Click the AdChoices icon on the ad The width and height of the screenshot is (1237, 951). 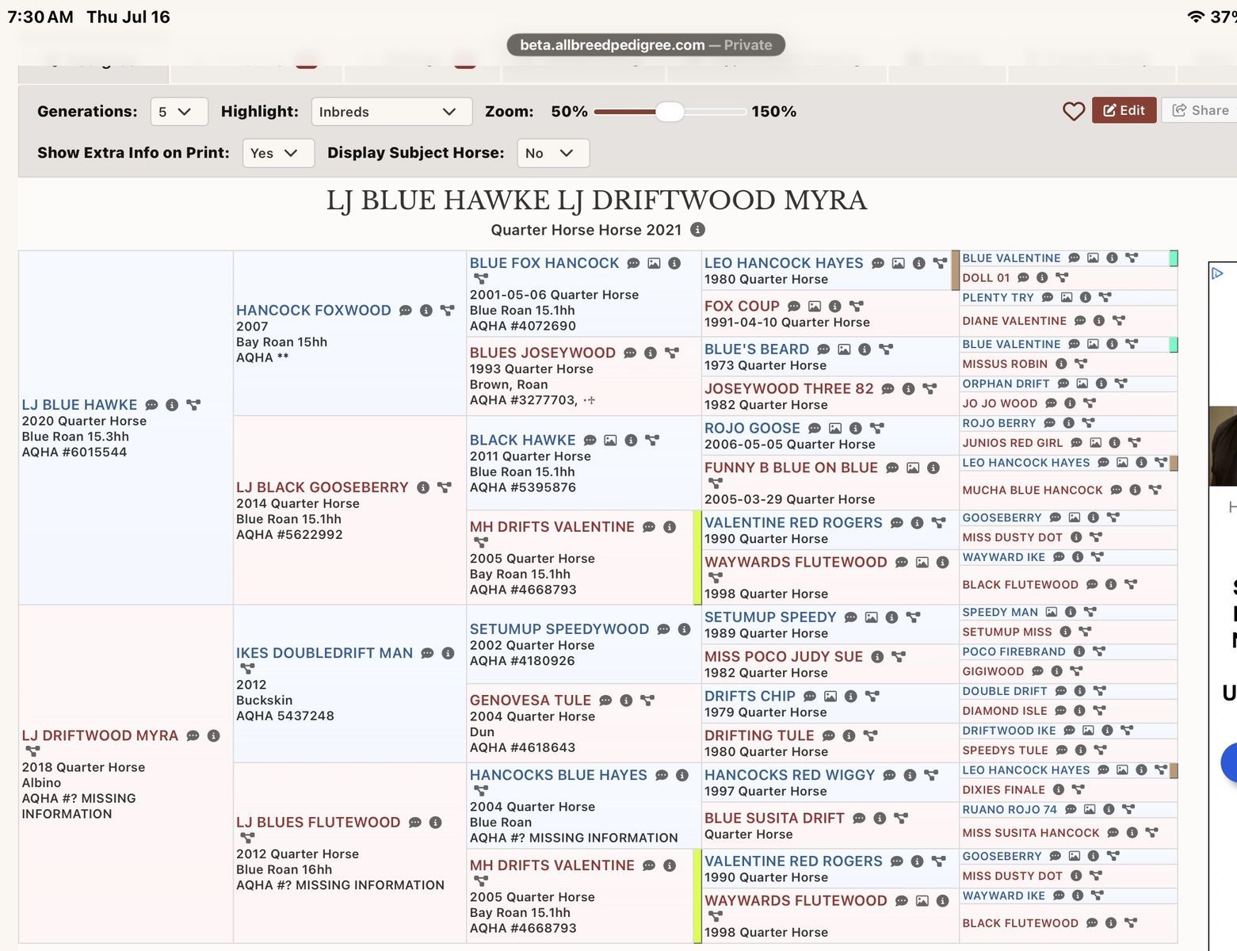[1218, 273]
